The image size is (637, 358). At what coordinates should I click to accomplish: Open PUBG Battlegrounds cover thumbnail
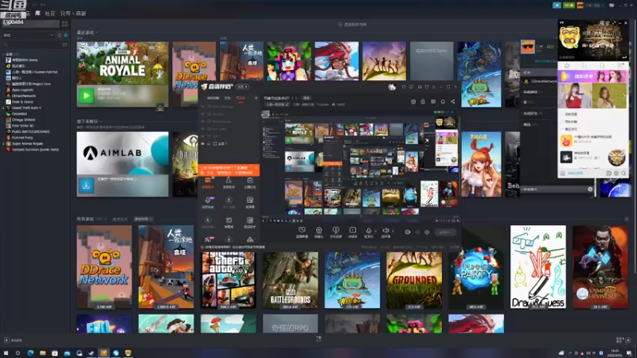click(290, 280)
